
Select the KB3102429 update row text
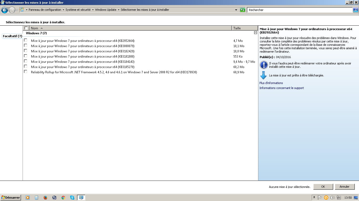point(83,51)
